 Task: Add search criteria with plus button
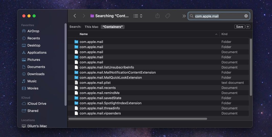(248, 27)
